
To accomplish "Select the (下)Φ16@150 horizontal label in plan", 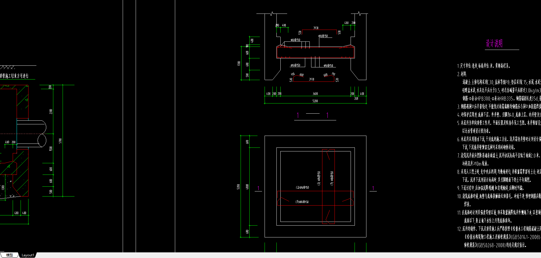I will 302,202.
